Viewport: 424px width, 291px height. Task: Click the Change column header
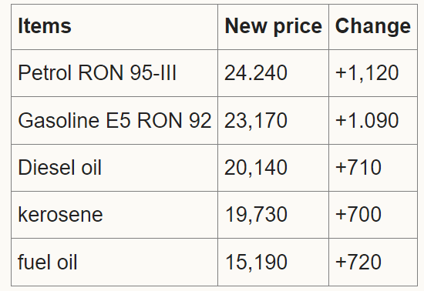(373, 27)
